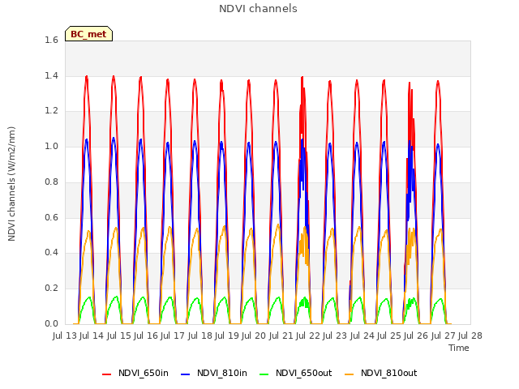519x389 pixels.
Task: Click the Jul 25 x-axis tick label
Action: coord(389,336)
